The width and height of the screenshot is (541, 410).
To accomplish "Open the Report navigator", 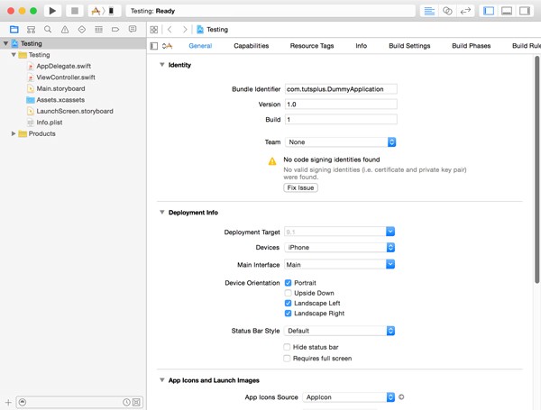I will [x=133, y=30].
